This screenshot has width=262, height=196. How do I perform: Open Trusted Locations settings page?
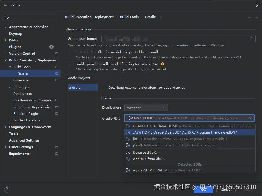click(27, 120)
